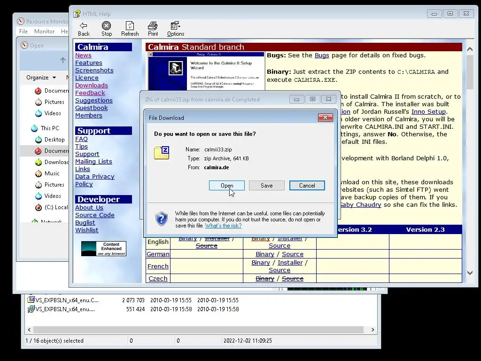Minimize the download progress window
The width and height of the screenshot is (481, 361).
[296, 99]
